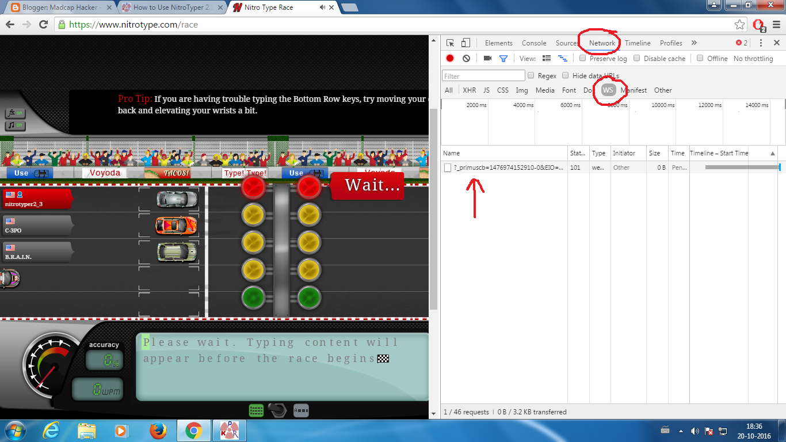786x442 pixels.
Task: Clear the network log
Action: pos(466,58)
